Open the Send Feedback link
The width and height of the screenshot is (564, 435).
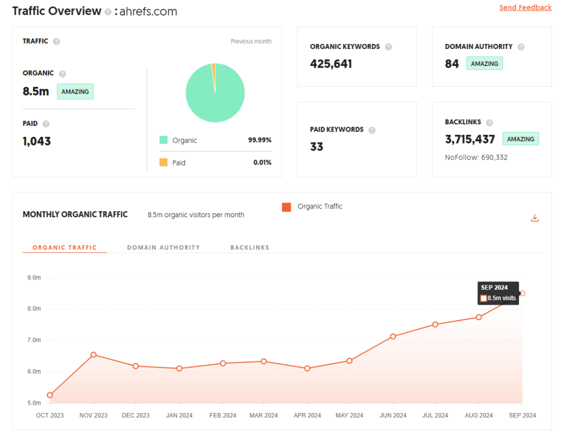(525, 8)
